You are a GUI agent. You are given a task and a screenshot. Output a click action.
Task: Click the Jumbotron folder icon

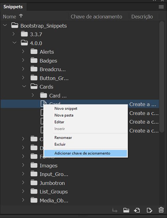(34, 183)
